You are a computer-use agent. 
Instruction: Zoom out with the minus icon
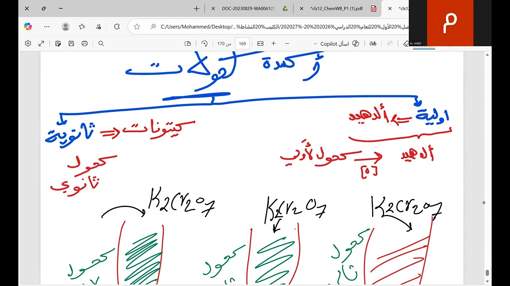287,44
